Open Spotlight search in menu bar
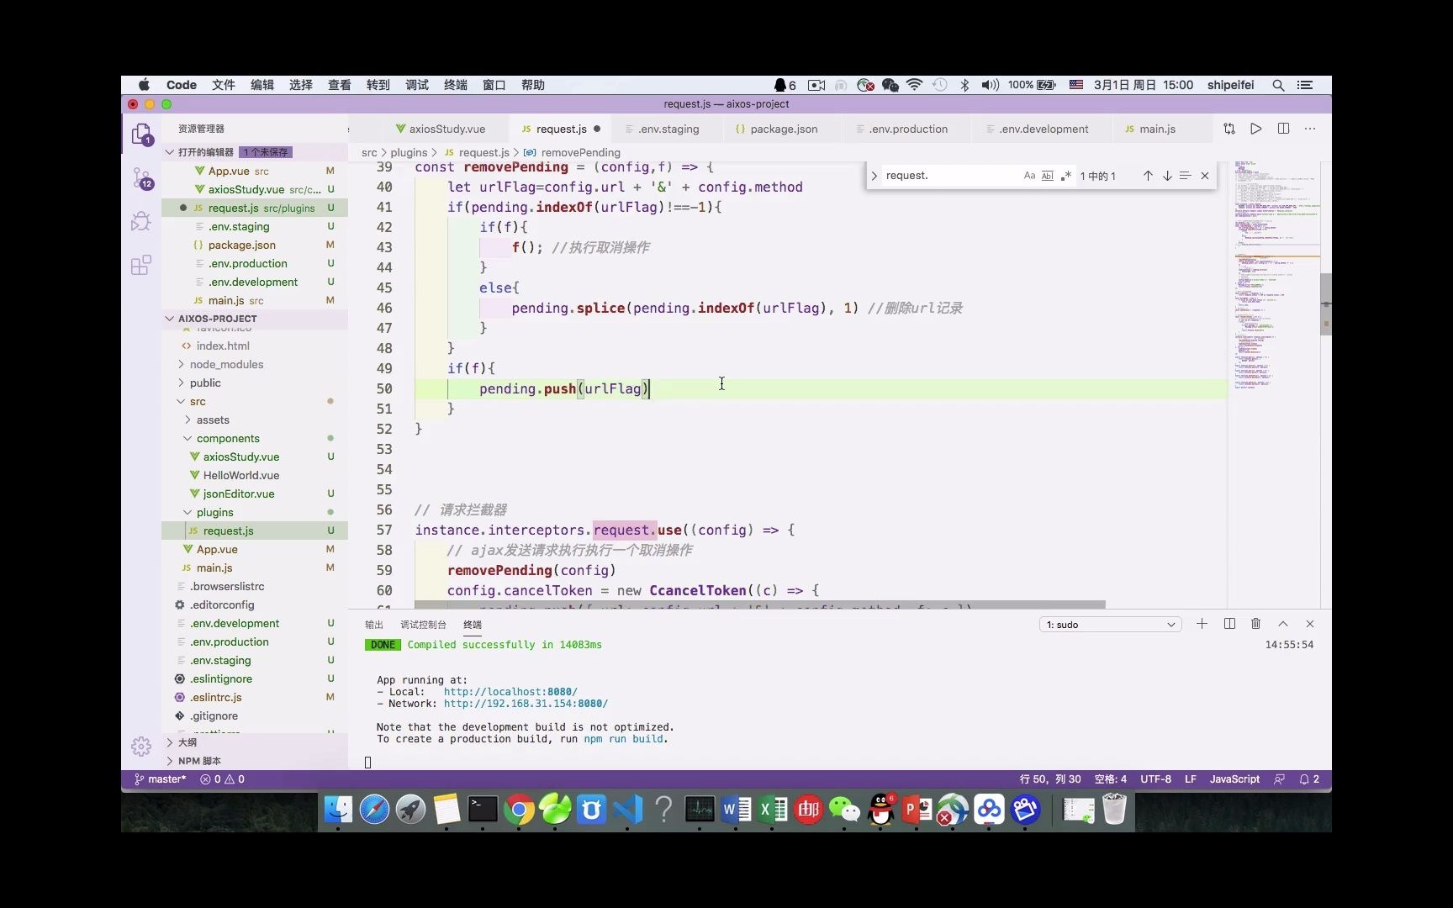Screen dimensions: 1453x908 coord(1278,85)
